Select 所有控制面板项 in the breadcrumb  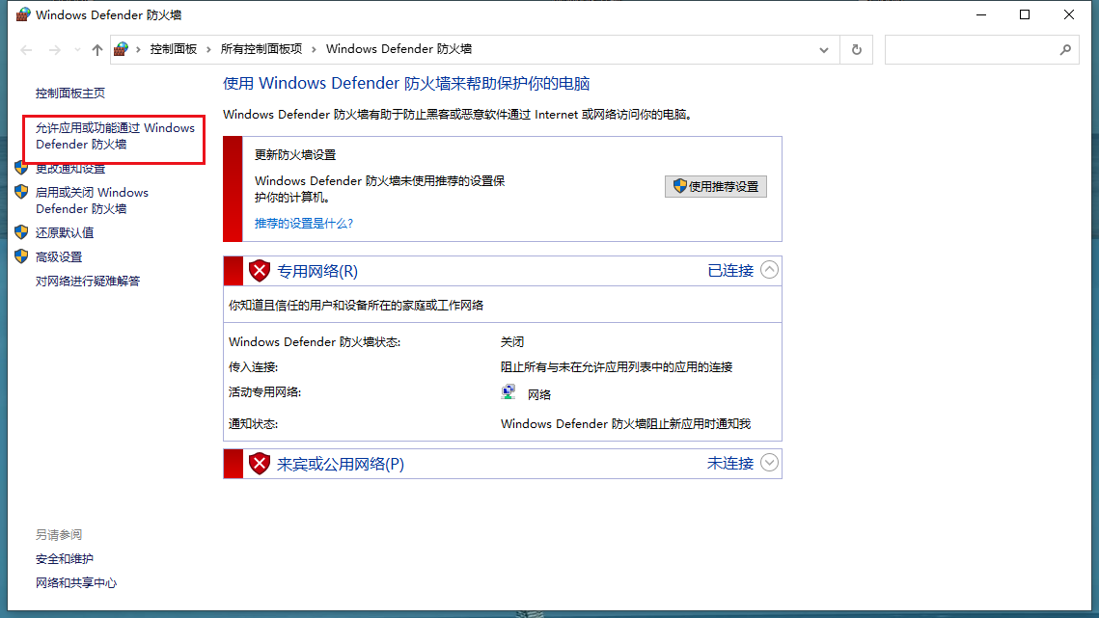click(261, 49)
